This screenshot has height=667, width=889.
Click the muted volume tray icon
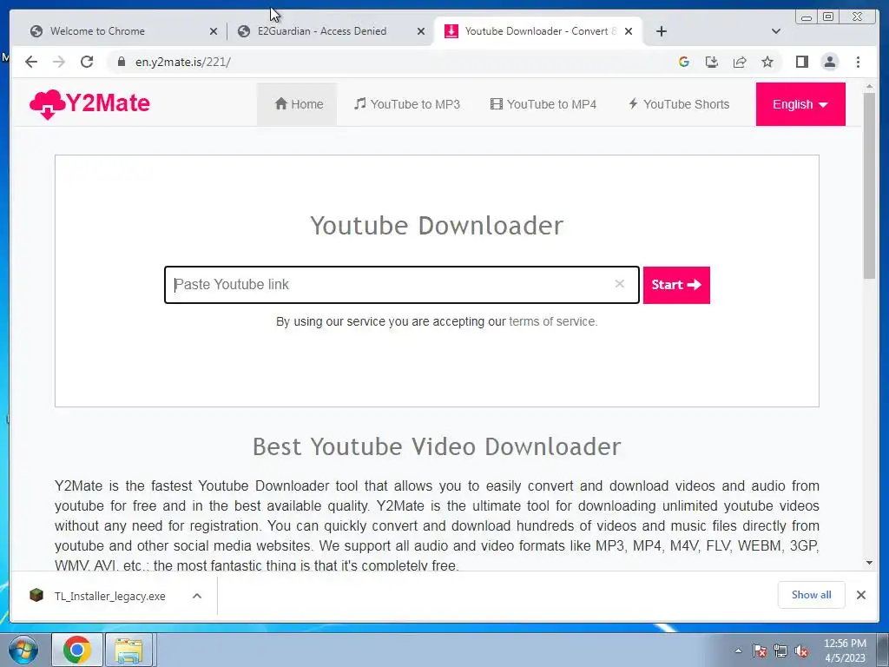point(801,650)
